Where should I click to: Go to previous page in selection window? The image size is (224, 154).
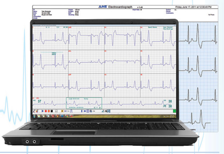pos(95,107)
